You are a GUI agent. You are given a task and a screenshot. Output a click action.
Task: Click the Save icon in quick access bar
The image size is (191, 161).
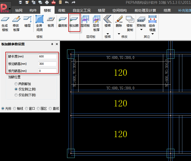(x=20, y=2)
